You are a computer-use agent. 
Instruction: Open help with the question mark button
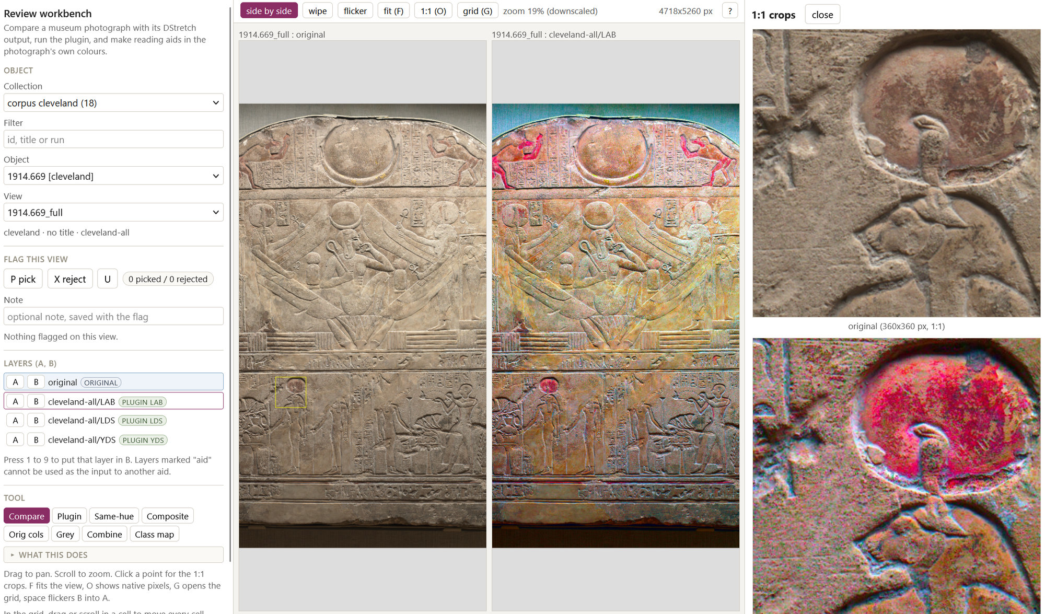(x=730, y=11)
